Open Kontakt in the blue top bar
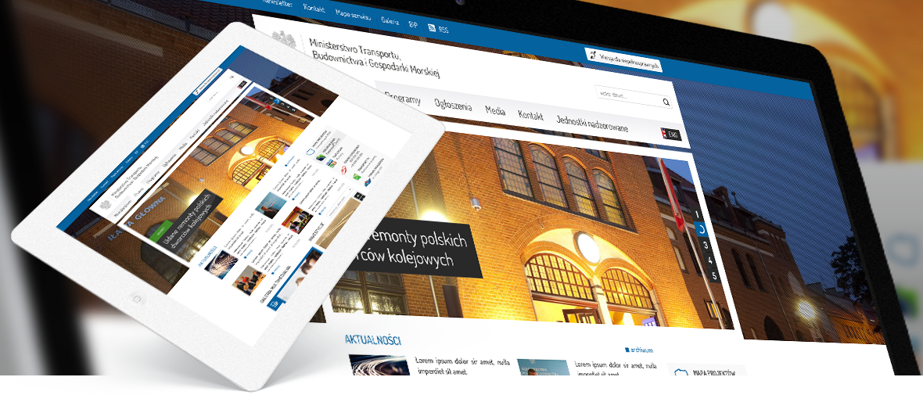 coord(314,8)
